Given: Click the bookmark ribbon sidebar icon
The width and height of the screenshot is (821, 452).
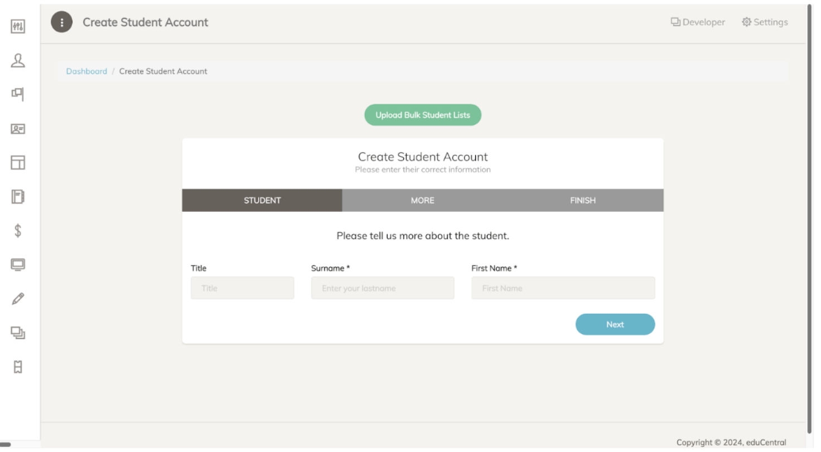Looking at the screenshot, I should pos(18,367).
